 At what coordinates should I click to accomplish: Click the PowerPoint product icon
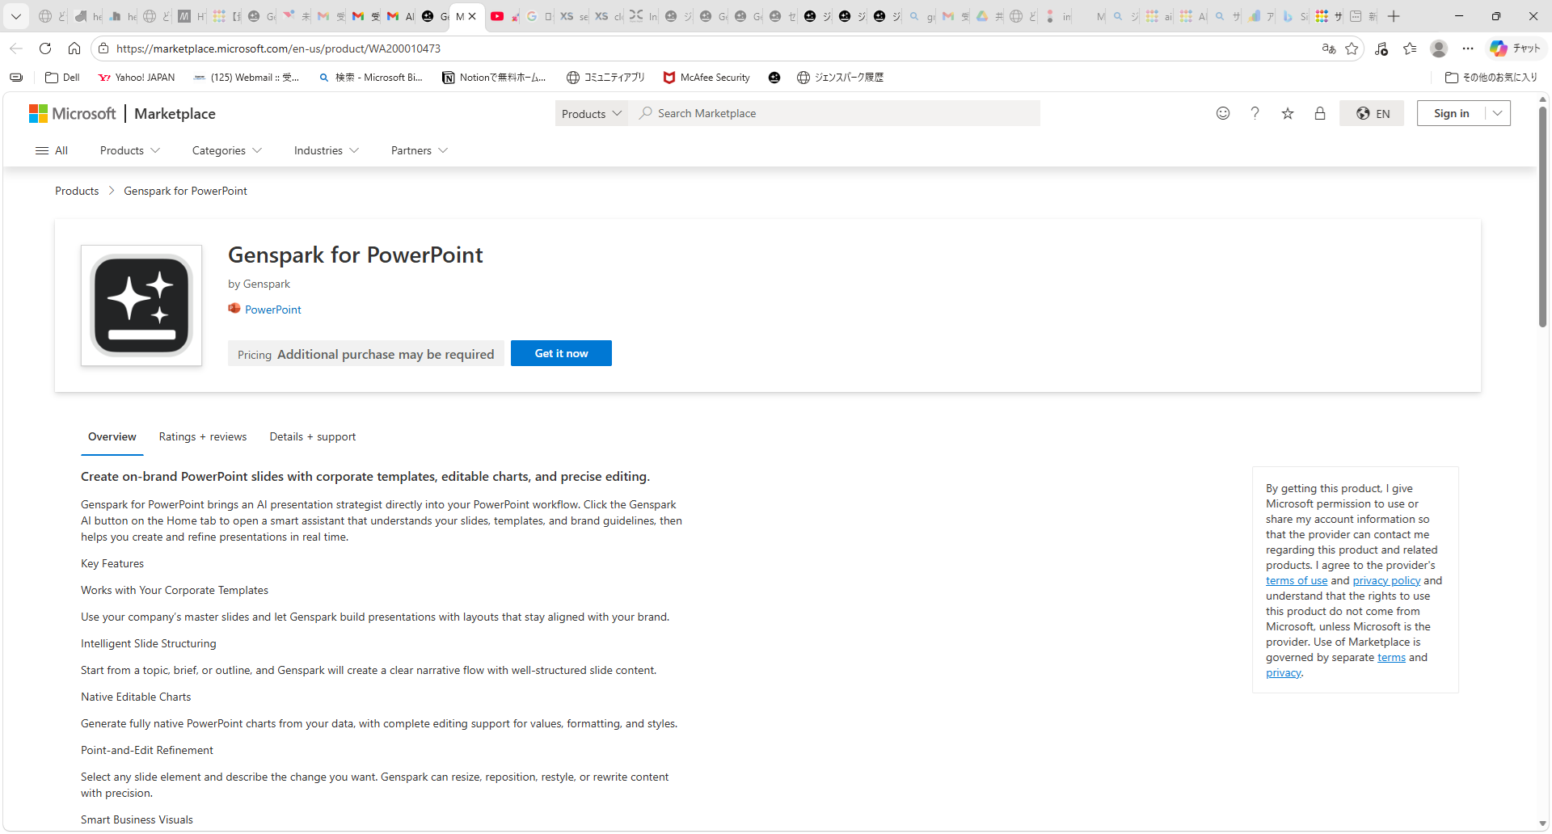click(234, 309)
